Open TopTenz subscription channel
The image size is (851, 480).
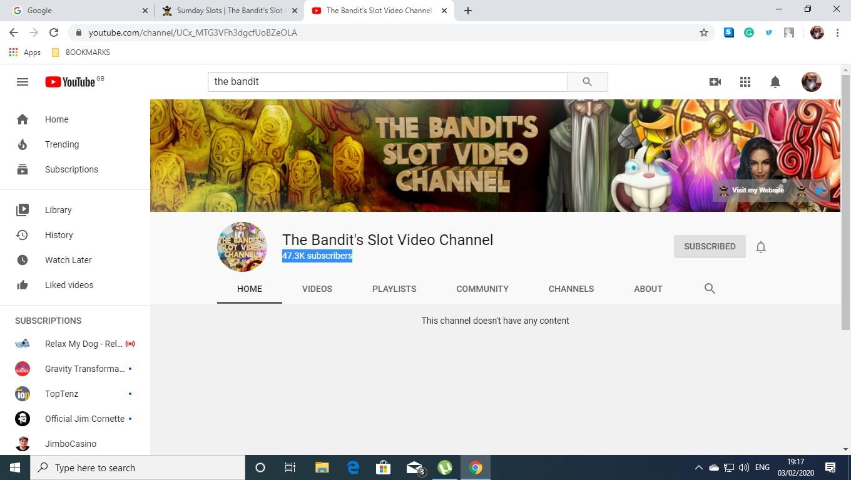[75, 394]
